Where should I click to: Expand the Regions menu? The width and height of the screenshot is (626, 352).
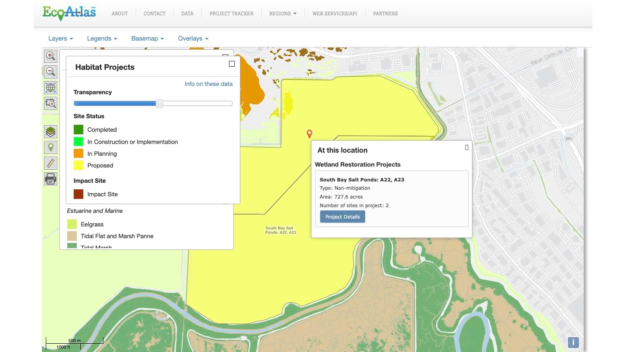click(x=283, y=14)
